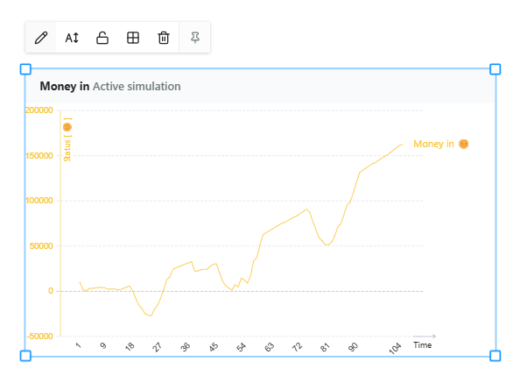Open the text size tool

point(72,38)
